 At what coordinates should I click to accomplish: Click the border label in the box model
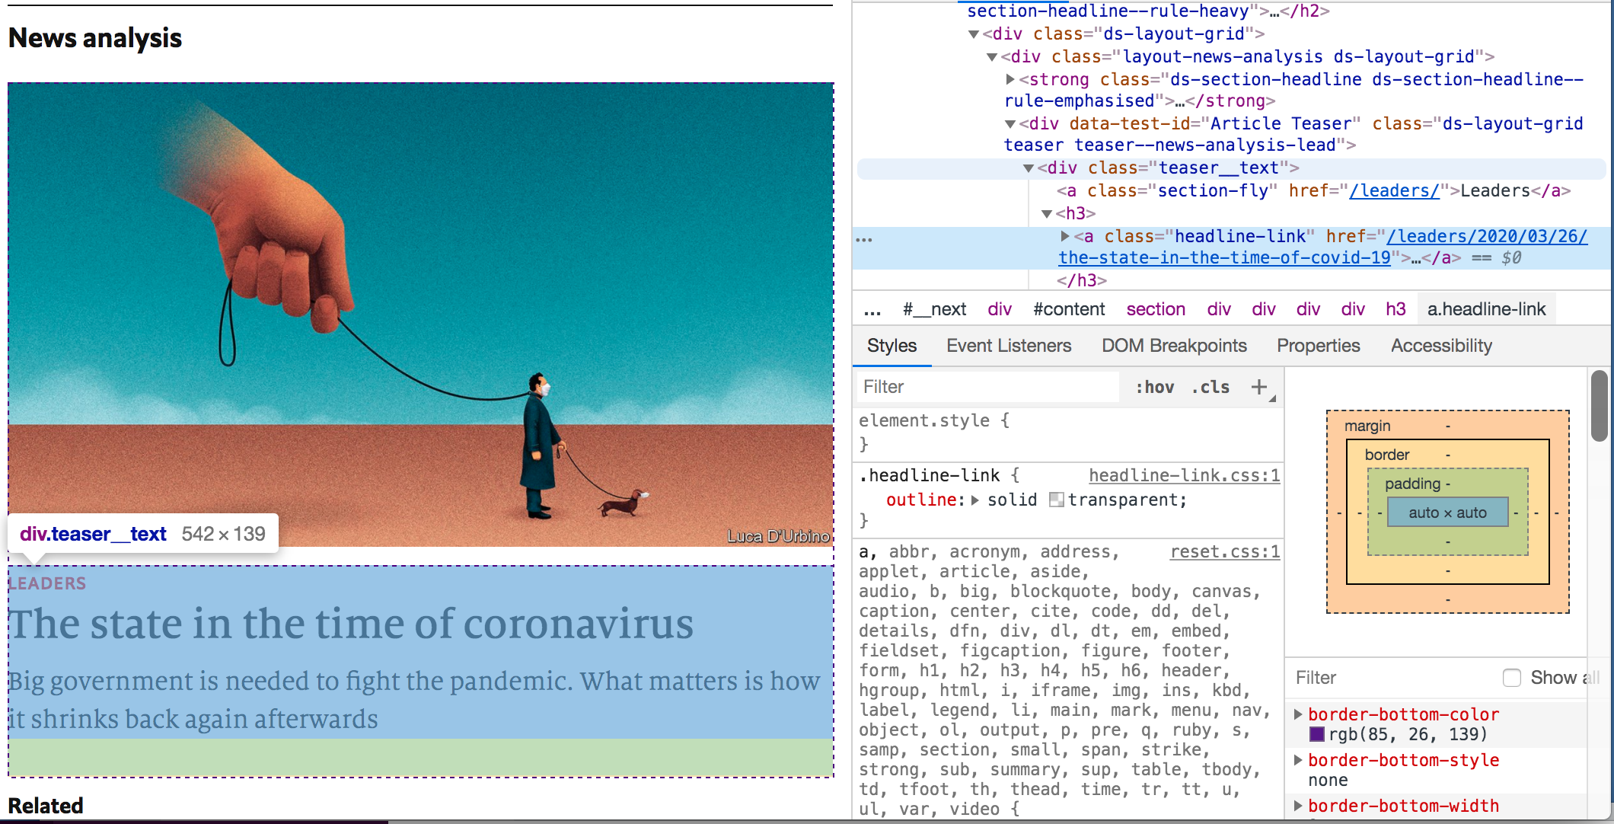tap(1386, 455)
